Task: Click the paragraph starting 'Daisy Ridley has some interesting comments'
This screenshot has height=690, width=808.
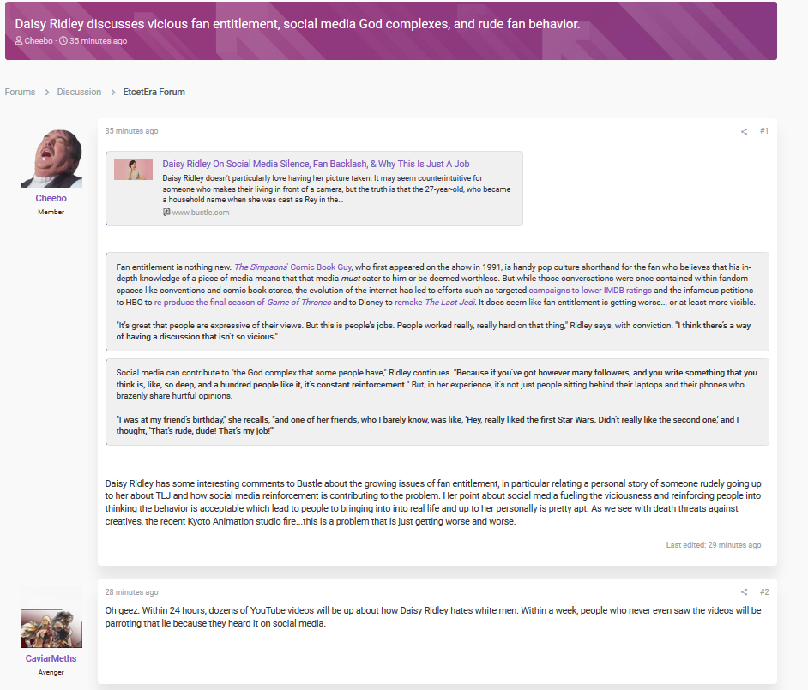Action: click(433, 502)
